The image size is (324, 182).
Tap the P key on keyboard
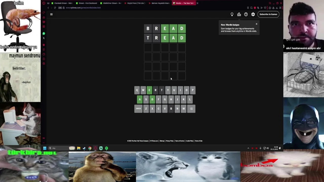tap(193, 90)
